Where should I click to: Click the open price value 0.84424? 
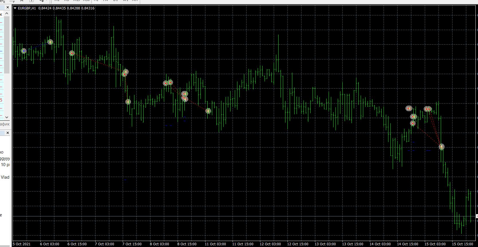(x=45, y=8)
